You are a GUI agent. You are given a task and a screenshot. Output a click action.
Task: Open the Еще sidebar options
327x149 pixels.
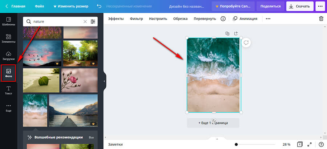pyautogui.click(x=9, y=108)
